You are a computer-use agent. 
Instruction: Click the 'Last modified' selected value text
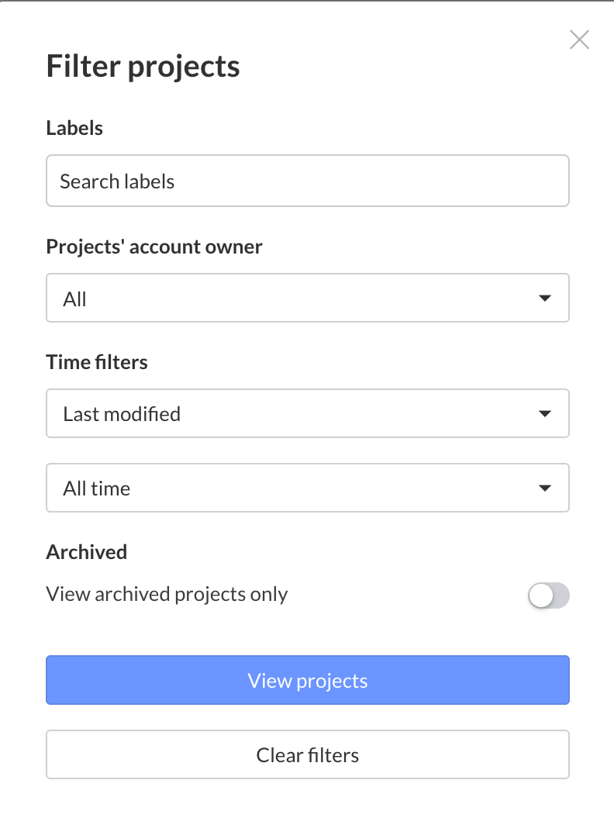pyautogui.click(x=122, y=413)
